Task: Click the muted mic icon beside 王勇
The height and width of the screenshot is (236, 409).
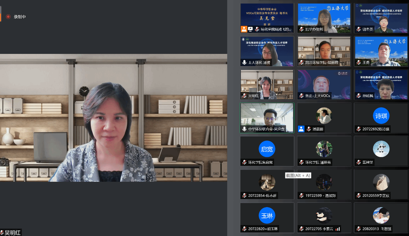Action: coord(358,63)
